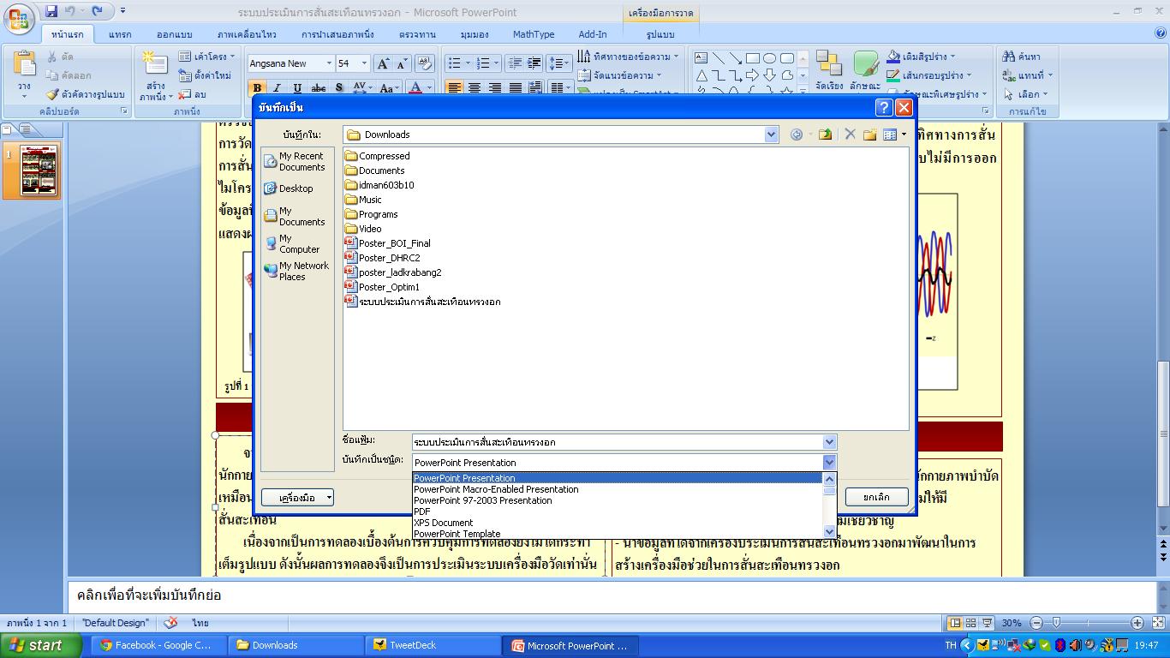The height and width of the screenshot is (658, 1170).
Task: Enable slide sorter view in status bar
Action: (x=970, y=623)
